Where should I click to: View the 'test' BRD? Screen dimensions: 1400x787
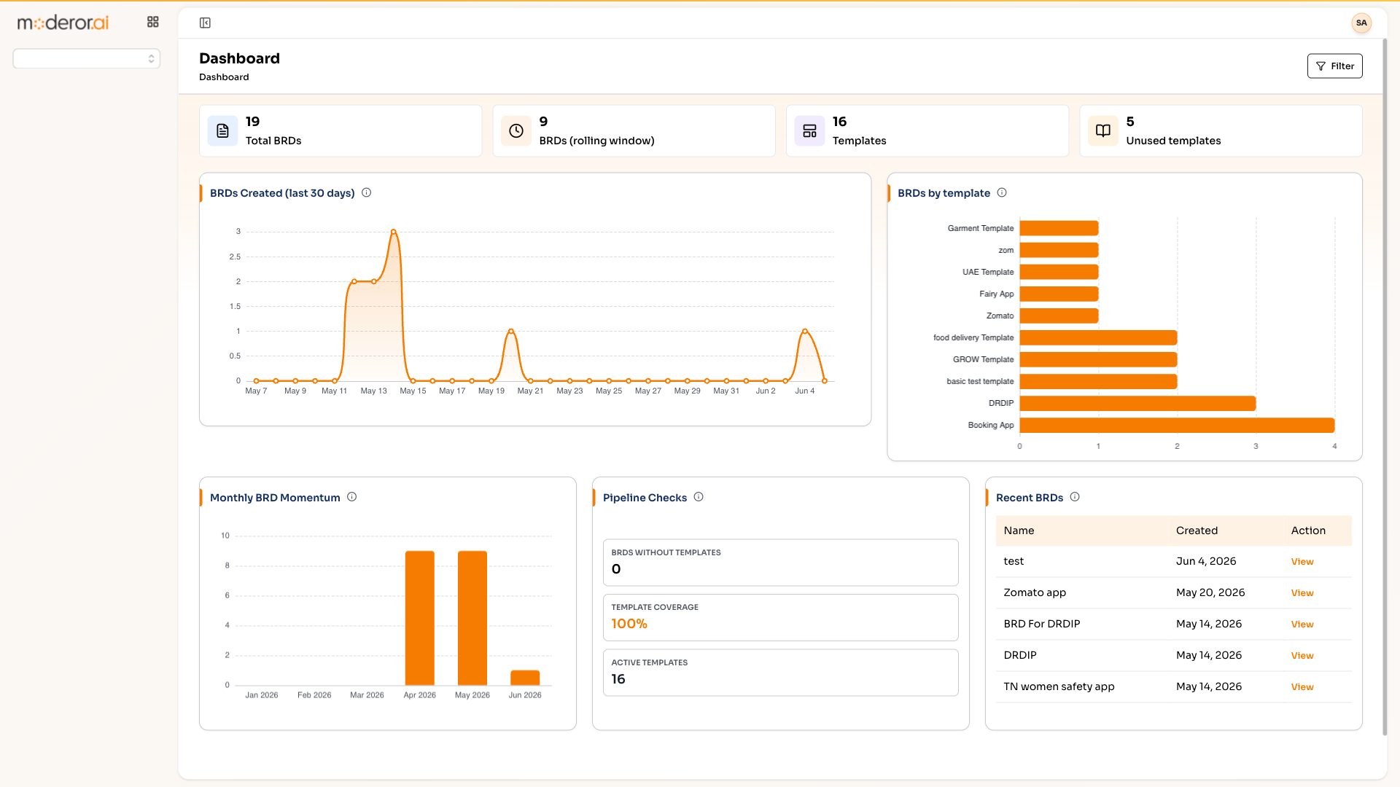pyautogui.click(x=1302, y=562)
